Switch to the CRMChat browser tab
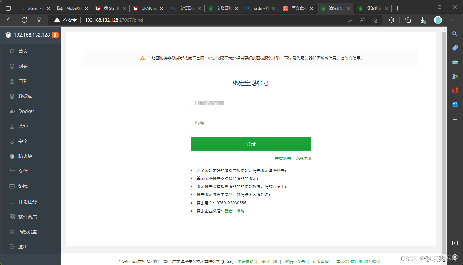Viewport: 463px width, 265px height. coord(148,8)
